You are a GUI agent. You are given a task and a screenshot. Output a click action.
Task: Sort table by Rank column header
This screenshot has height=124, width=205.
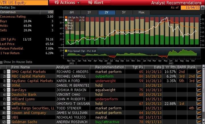click(x=192, y=67)
